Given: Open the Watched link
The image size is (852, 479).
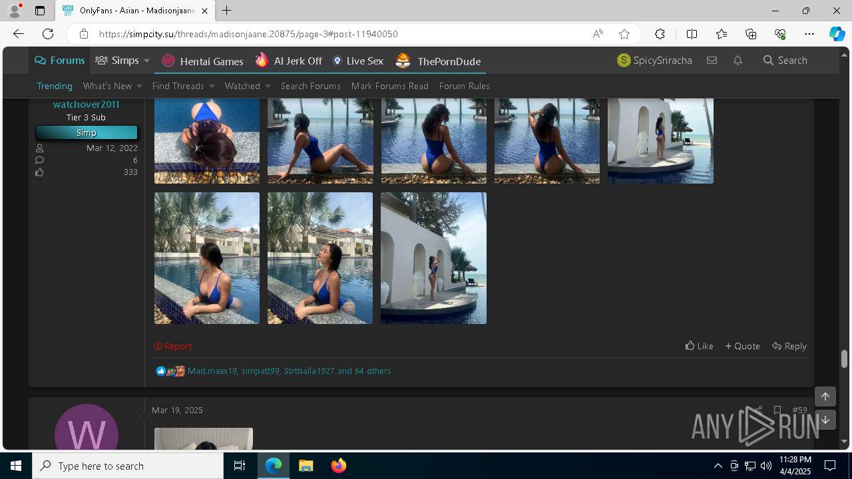Looking at the screenshot, I should tap(242, 86).
